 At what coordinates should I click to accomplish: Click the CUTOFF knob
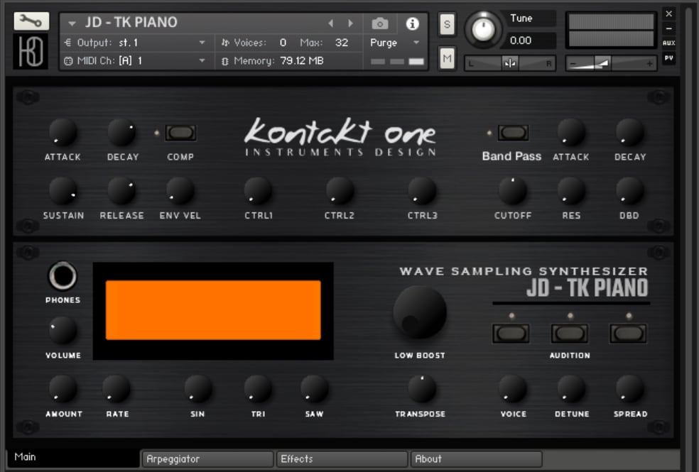[513, 191]
